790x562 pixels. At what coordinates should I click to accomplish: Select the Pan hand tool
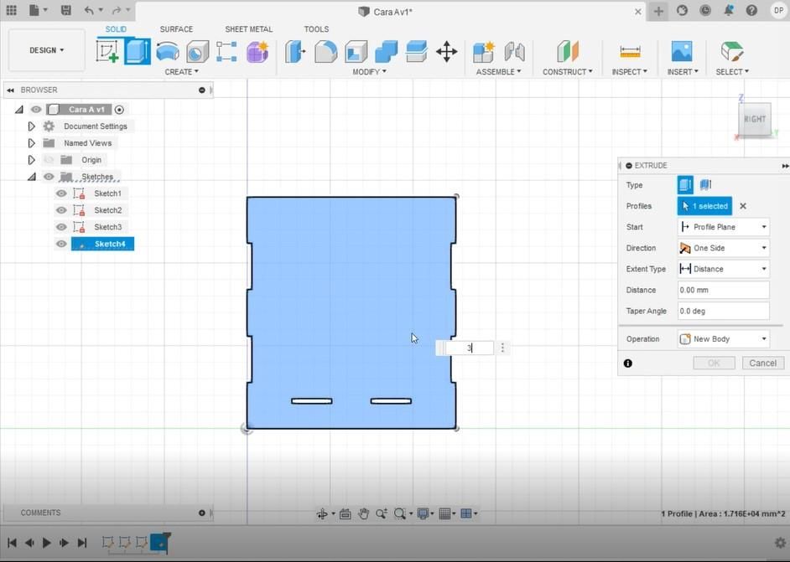363,513
